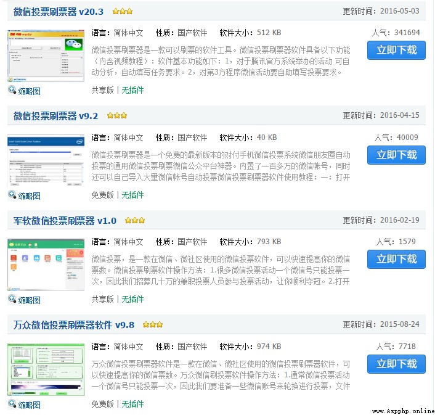Click magnifier icon under v9.2 thumbnail

[x=12, y=195]
